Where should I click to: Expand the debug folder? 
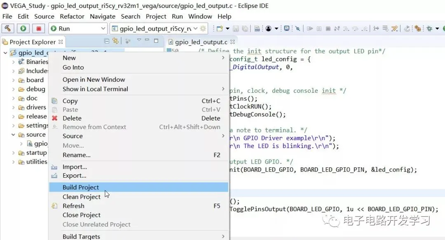[x=13, y=89]
